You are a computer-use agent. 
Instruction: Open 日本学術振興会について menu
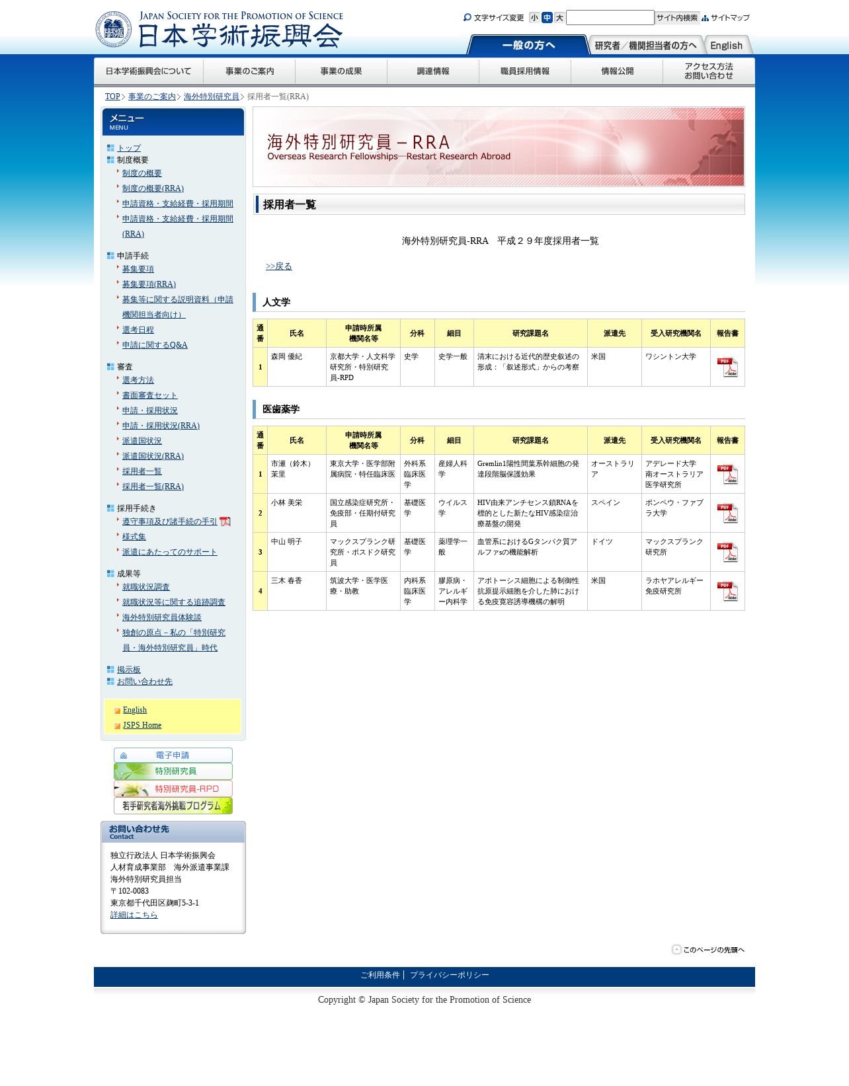[x=149, y=71]
